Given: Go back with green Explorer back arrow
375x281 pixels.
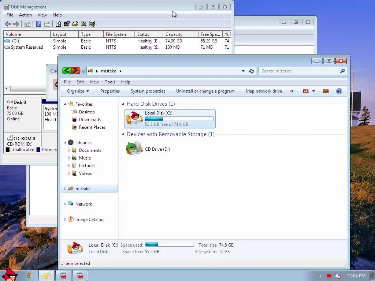Looking at the screenshot, I should click(x=67, y=71).
